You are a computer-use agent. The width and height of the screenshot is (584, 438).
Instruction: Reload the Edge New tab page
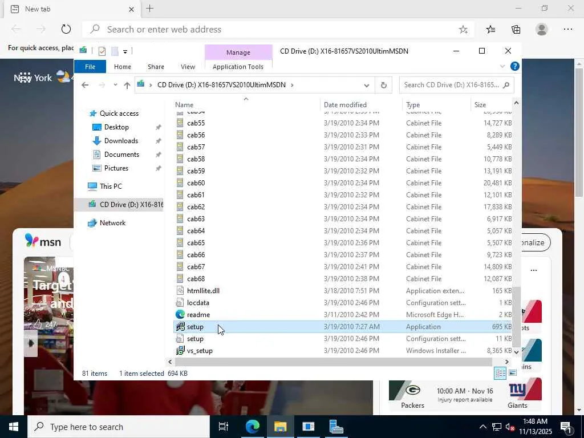tap(66, 30)
